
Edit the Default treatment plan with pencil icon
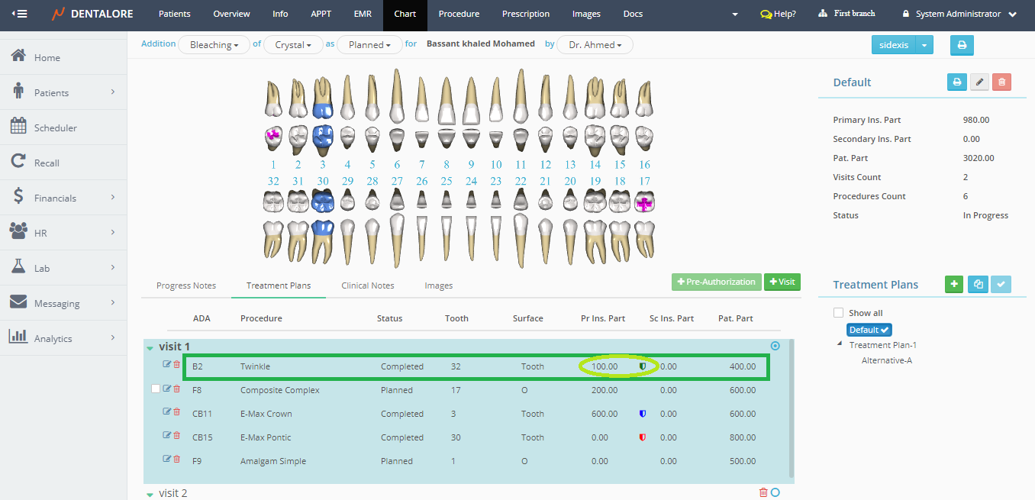pyautogui.click(x=979, y=82)
